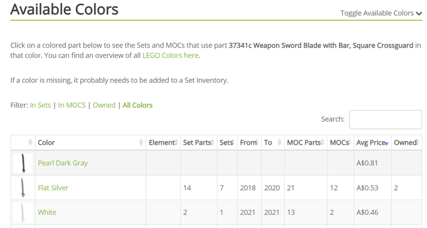Open the Pearl Dark Gray color link
The width and height of the screenshot is (427, 228).
click(x=63, y=163)
